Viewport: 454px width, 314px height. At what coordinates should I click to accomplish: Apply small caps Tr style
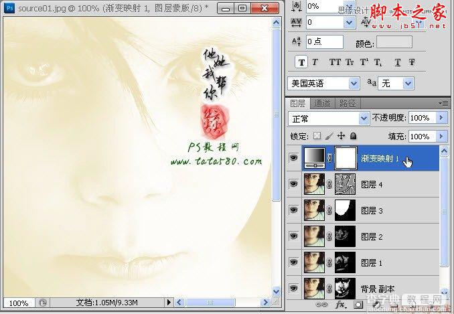click(350, 62)
